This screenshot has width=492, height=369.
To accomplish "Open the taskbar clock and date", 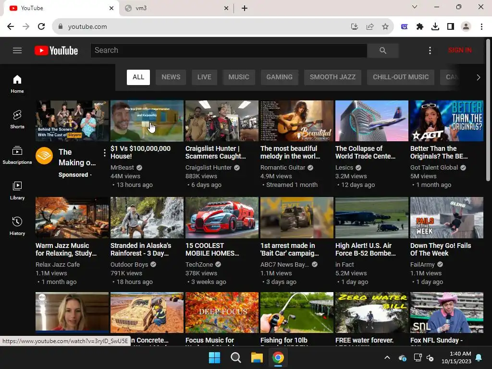I will point(456,357).
